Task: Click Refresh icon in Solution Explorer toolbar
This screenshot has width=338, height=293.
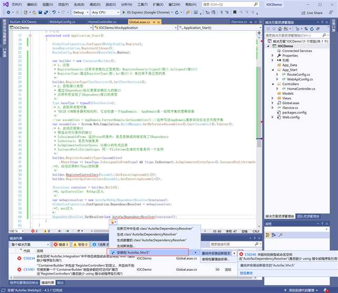Action: (312, 28)
